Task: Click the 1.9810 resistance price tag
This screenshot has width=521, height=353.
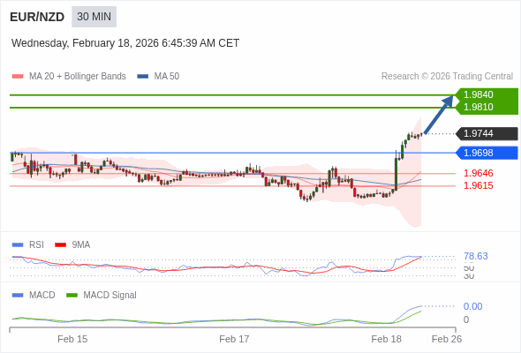Action: point(487,108)
